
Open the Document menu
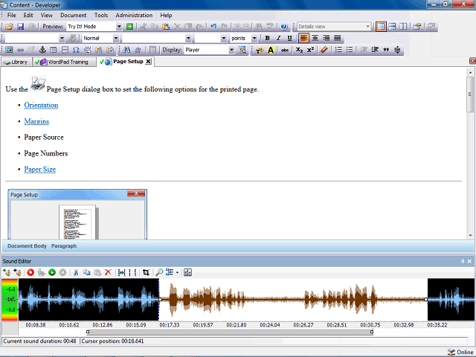(x=73, y=15)
